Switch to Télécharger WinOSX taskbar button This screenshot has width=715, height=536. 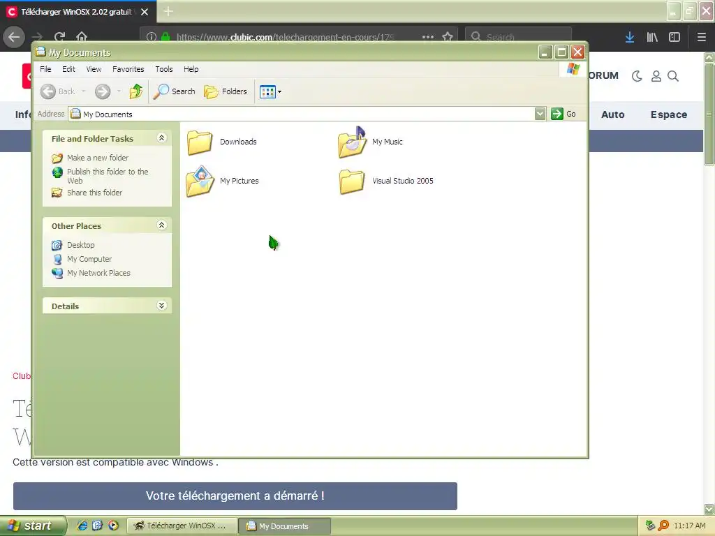[182, 526]
